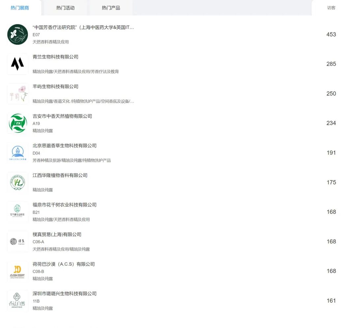This screenshot has height=328, width=356.
Task: Click the 青竺生物科技 black M logo
Action: pos(17,64)
